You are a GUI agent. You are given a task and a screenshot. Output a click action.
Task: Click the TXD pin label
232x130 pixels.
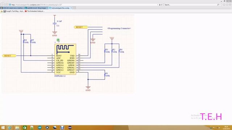[x=72, y=56]
